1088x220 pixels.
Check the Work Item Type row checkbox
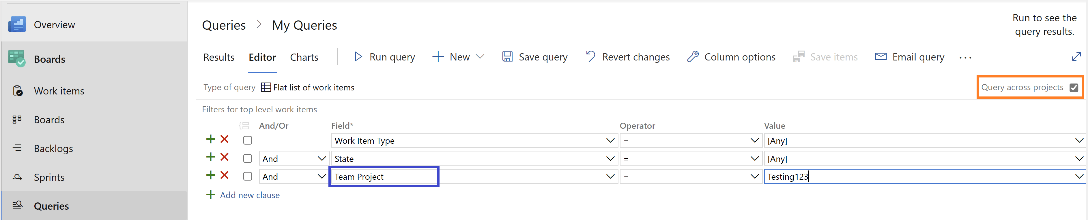point(248,140)
